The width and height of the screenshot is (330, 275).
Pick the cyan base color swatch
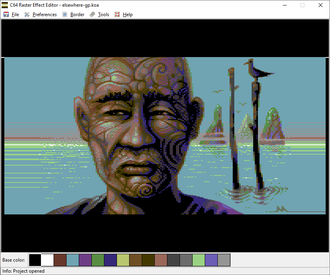pyautogui.click(x=72, y=260)
